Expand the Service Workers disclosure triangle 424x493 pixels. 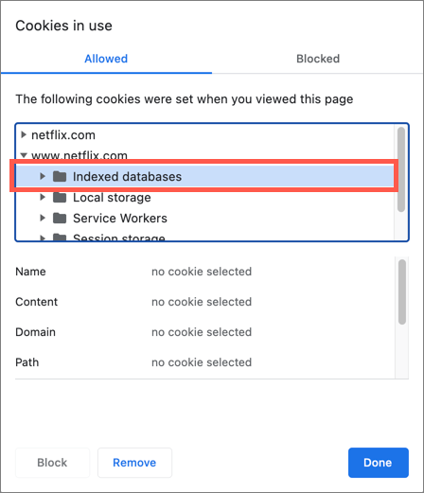click(43, 218)
